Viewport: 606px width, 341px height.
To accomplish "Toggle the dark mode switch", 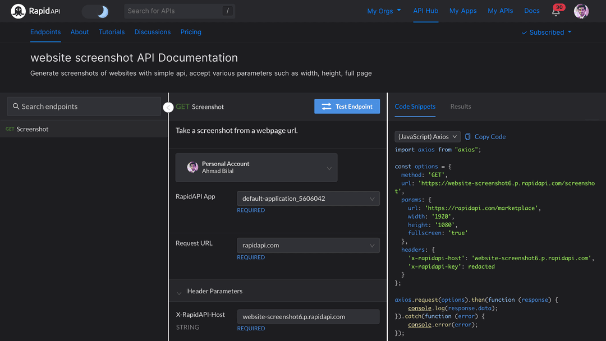I will coord(95,11).
